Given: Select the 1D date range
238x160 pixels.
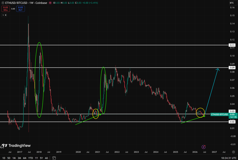Looking at the screenshot, I should coord(4,158).
